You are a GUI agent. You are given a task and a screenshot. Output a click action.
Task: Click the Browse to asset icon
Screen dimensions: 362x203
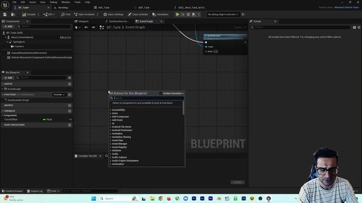point(13,15)
